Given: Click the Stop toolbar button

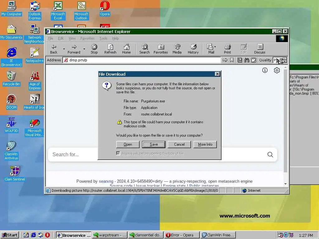Looking at the screenshot, I should tap(94, 49).
